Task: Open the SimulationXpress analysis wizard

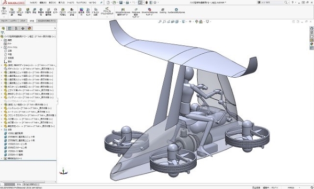Action: (123, 12)
